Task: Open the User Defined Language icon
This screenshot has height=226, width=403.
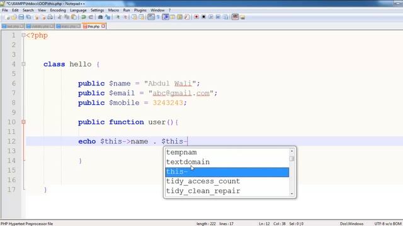Action: coord(173,17)
